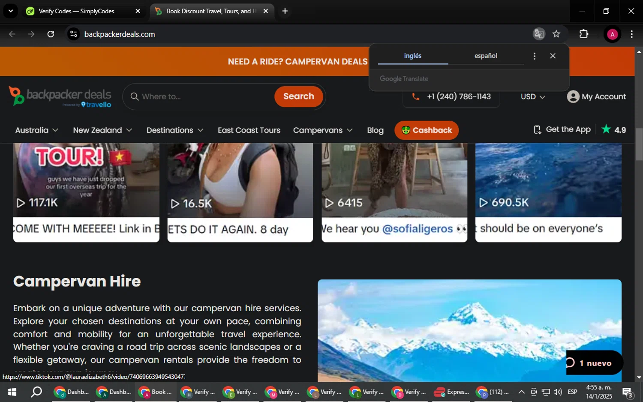Click the NEED A RIDE? CAMPERVAN DEALS banner
The image size is (643, 402).
tap(297, 62)
